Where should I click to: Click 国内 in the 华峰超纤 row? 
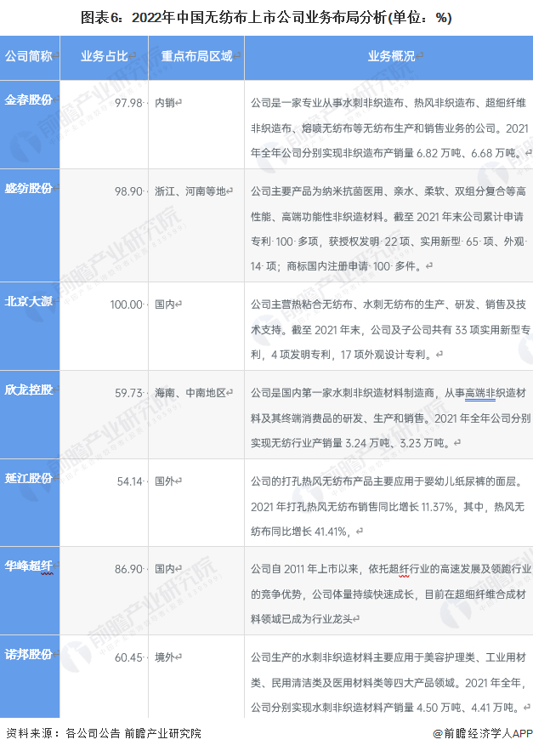tap(165, 569)
